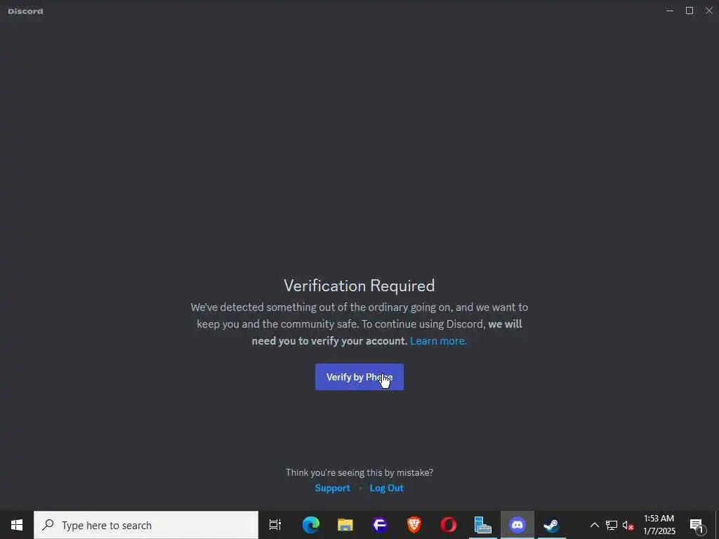
Task: Select the Discord taskbar icon
Action: point(517,525)
